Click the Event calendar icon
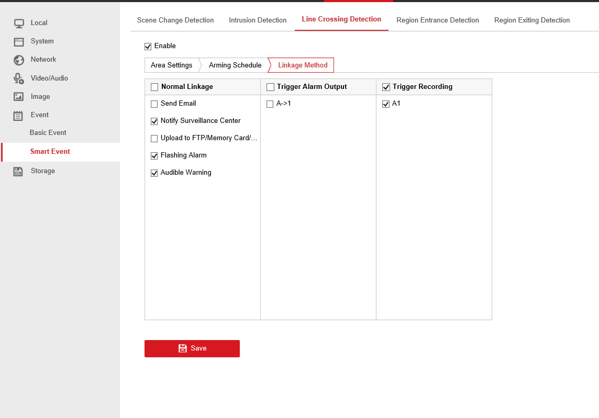Viewport: 599px width, 418px height. pyautogui.click(x=19, y=116)
